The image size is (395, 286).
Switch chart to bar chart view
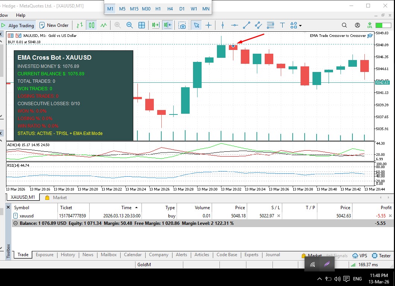[80, 25]
